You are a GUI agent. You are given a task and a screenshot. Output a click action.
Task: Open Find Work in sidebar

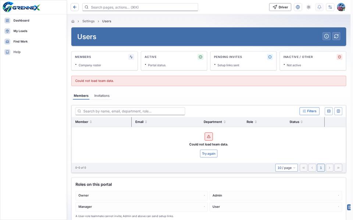click(20, 41)
